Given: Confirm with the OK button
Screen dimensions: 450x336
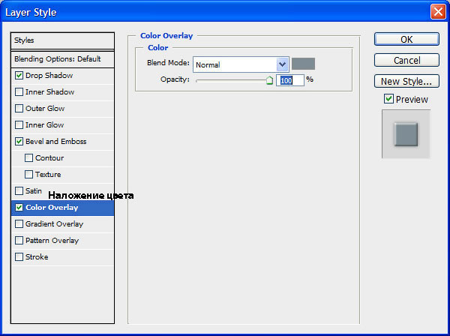Looking at the screenshot, I should 406,39.
